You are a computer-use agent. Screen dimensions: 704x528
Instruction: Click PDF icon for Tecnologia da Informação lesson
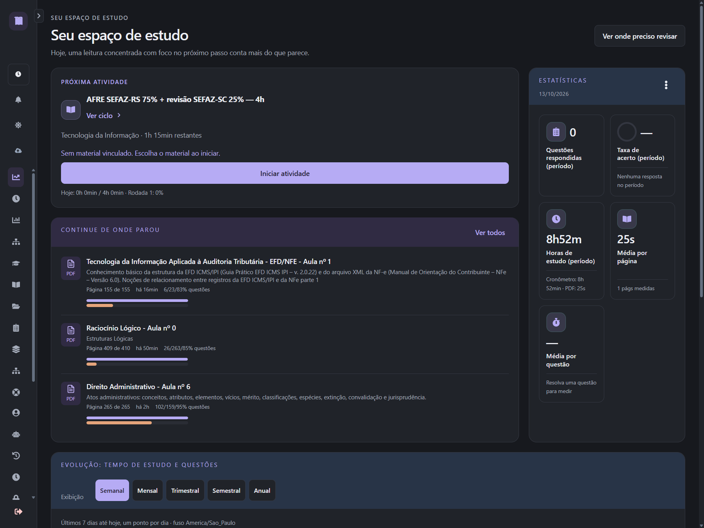pyautogui.click(x=71, y=268)
